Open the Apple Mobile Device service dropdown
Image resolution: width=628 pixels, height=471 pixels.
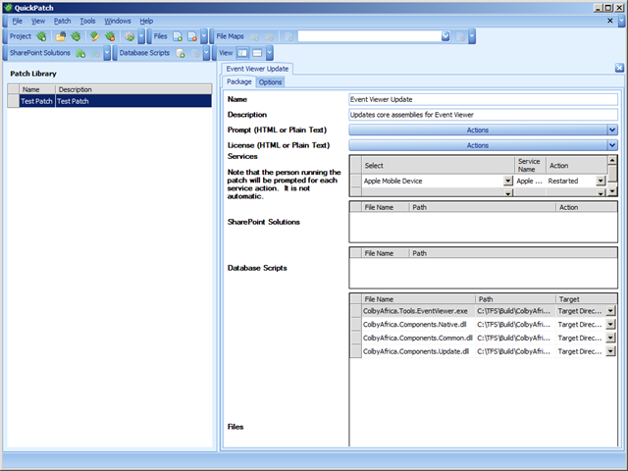click(x=508, y=181)
